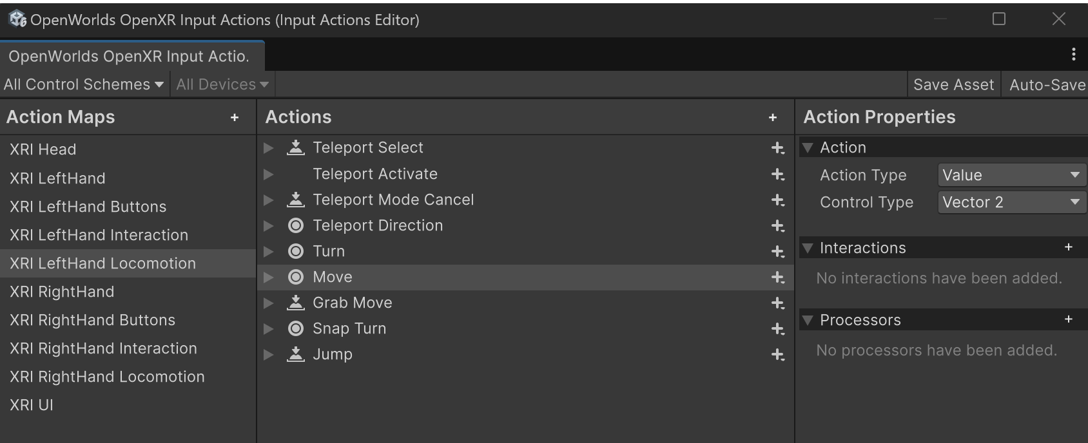Add a binding to Teleport Select action

pos(778,148)
